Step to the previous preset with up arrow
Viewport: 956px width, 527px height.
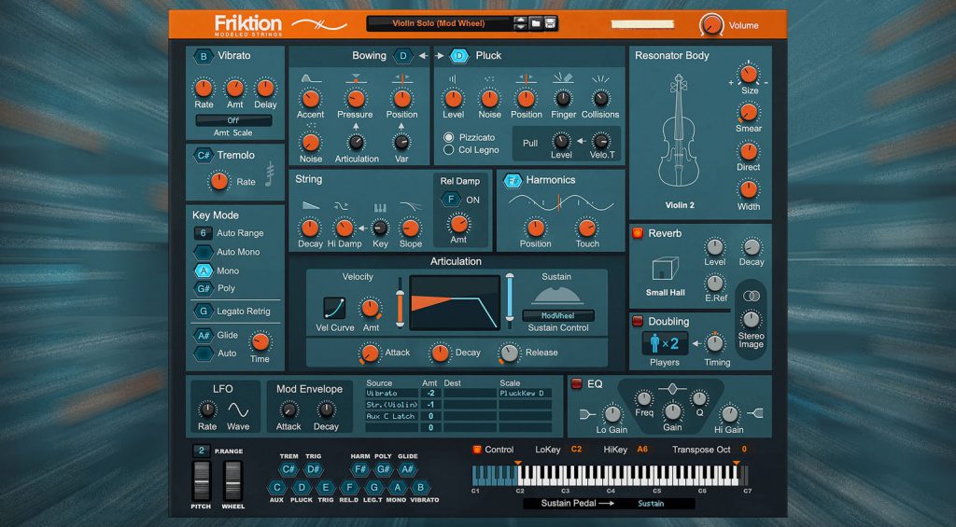[520, 21]
